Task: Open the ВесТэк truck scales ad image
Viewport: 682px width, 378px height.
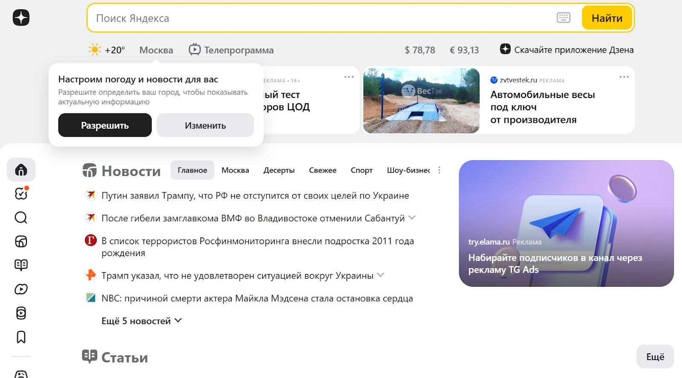Action: [x=421, y=101]
